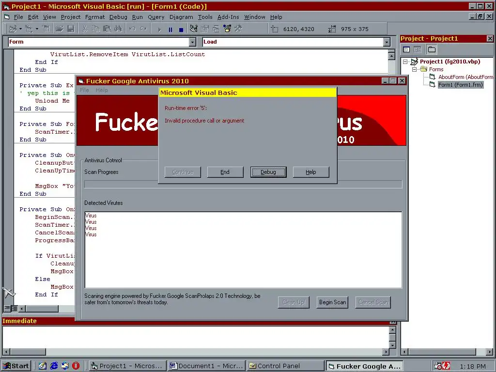
Task: Switch to Document1 - Microsoft Word taskbar button
Action: click(206, 366)
